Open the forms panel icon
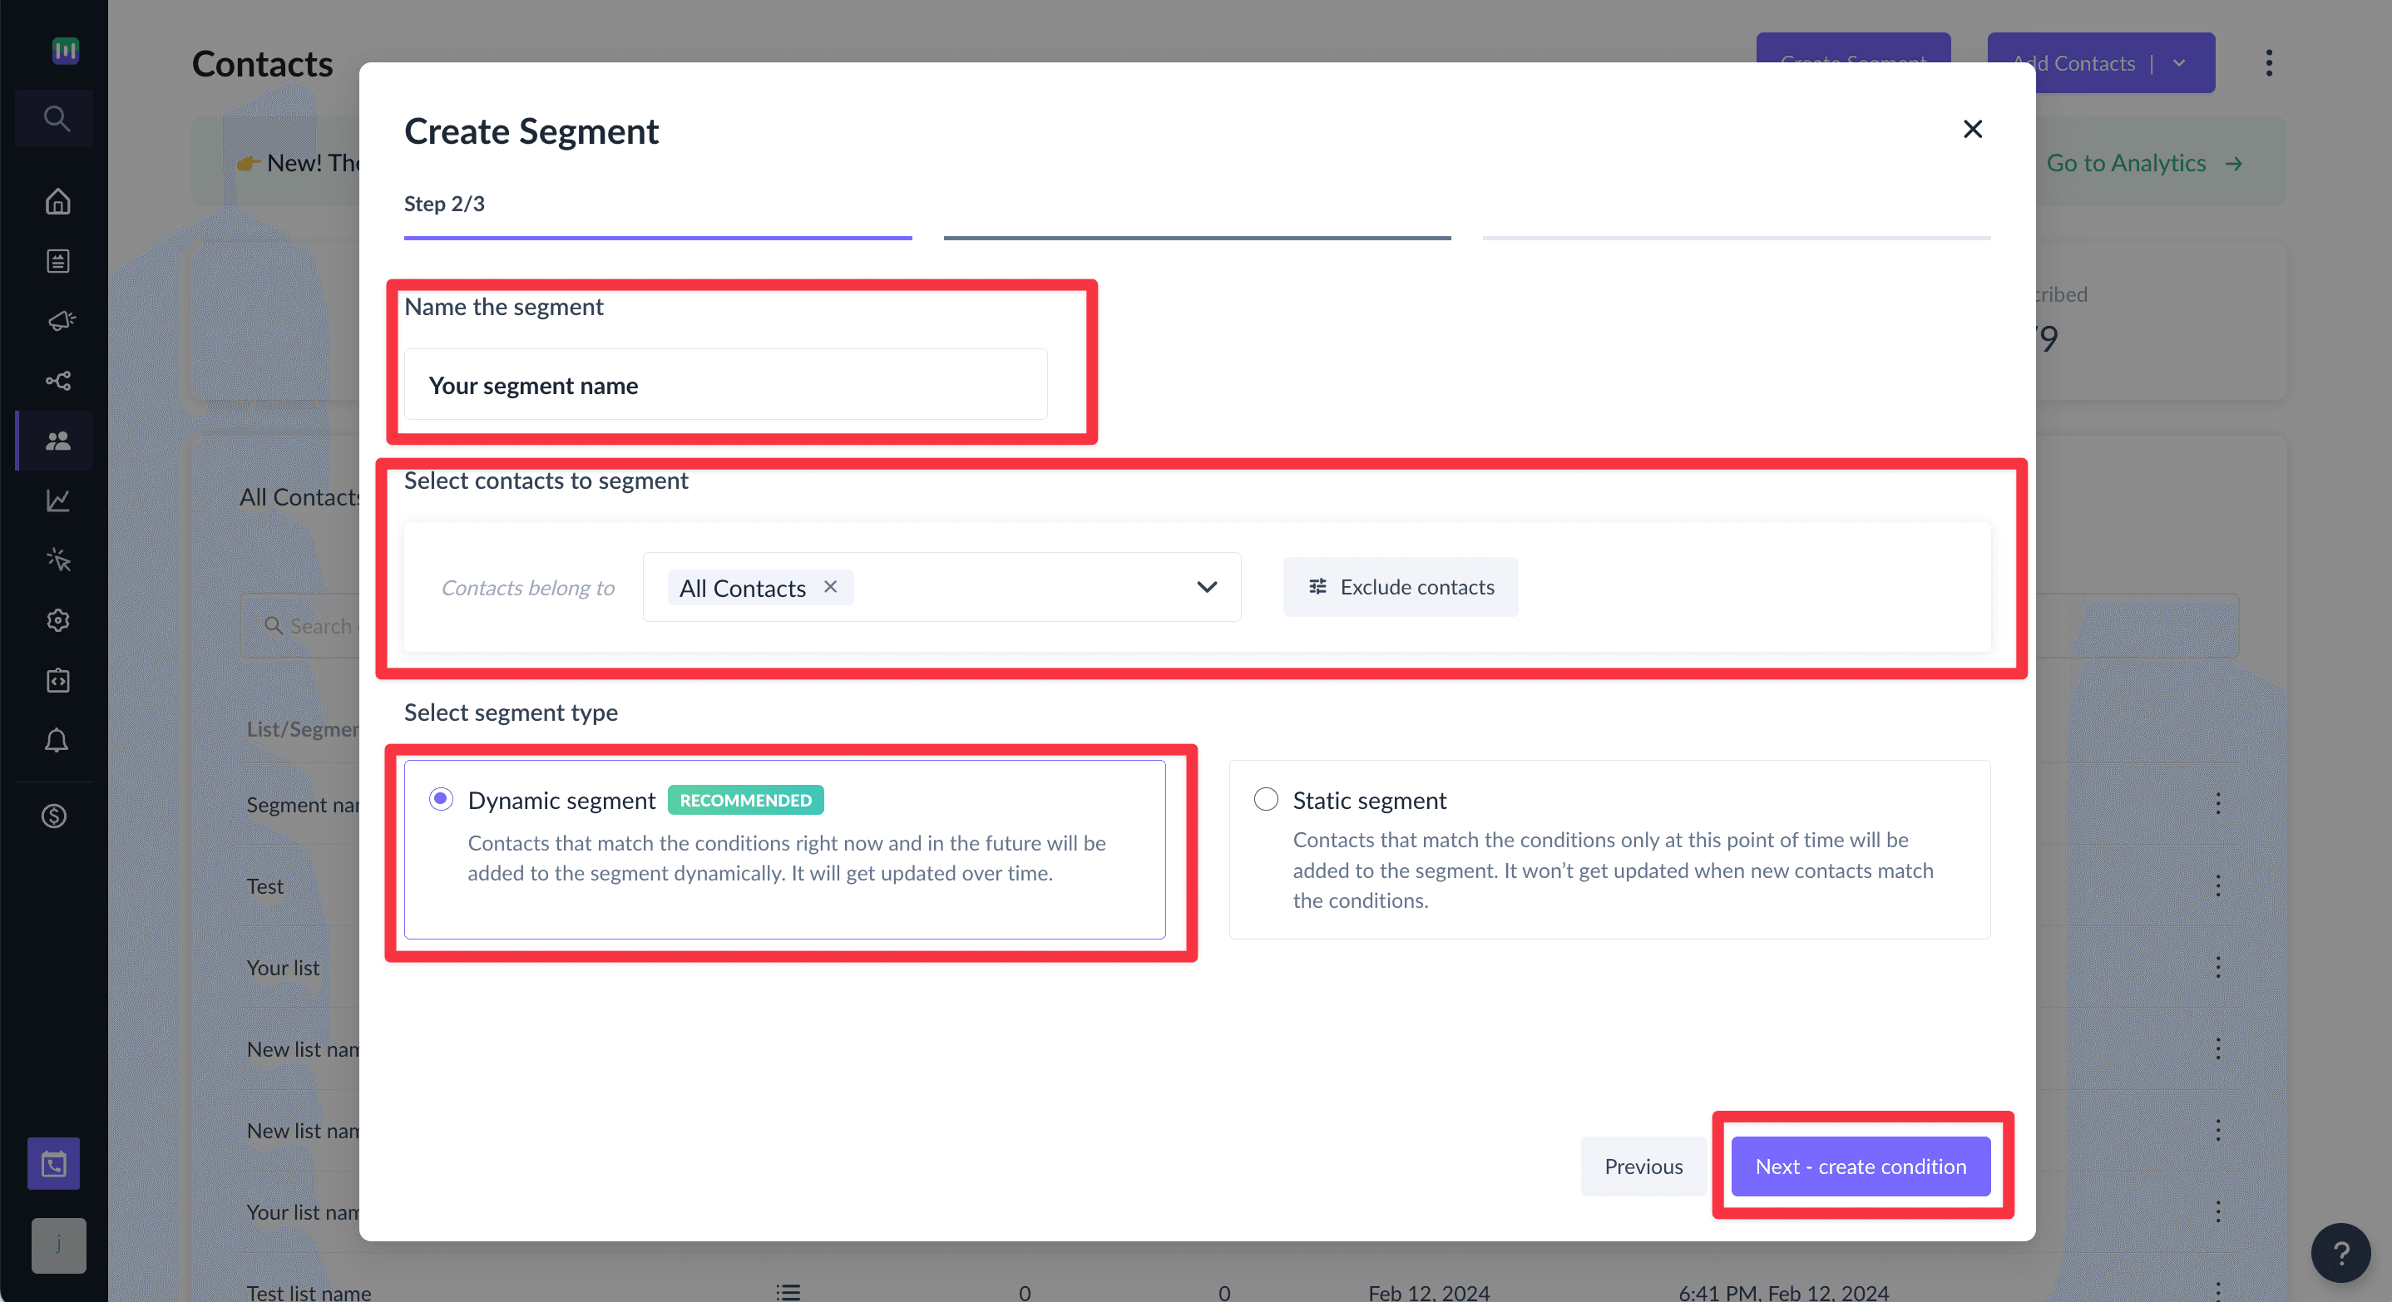This screenshot has width=2392, height=1302. [x=56, y=260]
